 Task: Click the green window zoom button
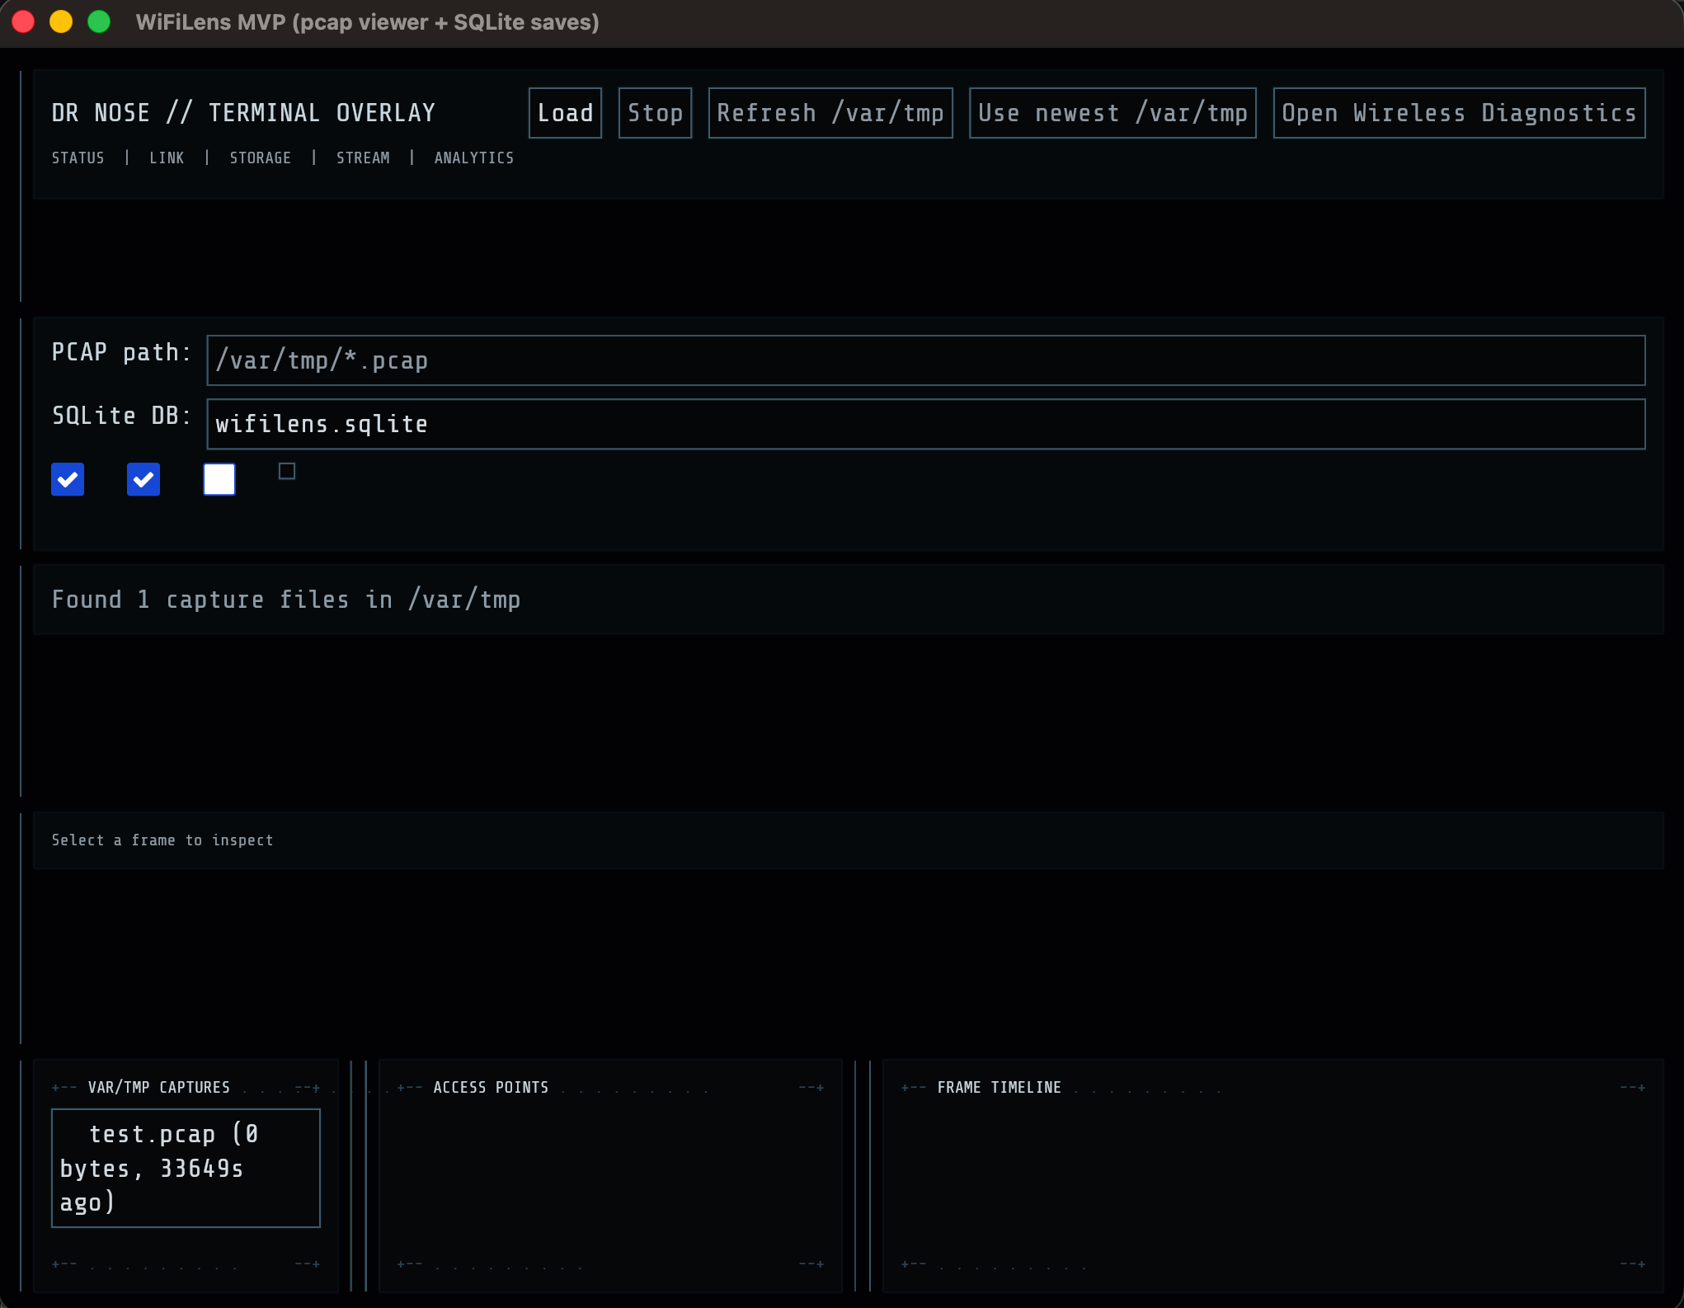[99, 22]
